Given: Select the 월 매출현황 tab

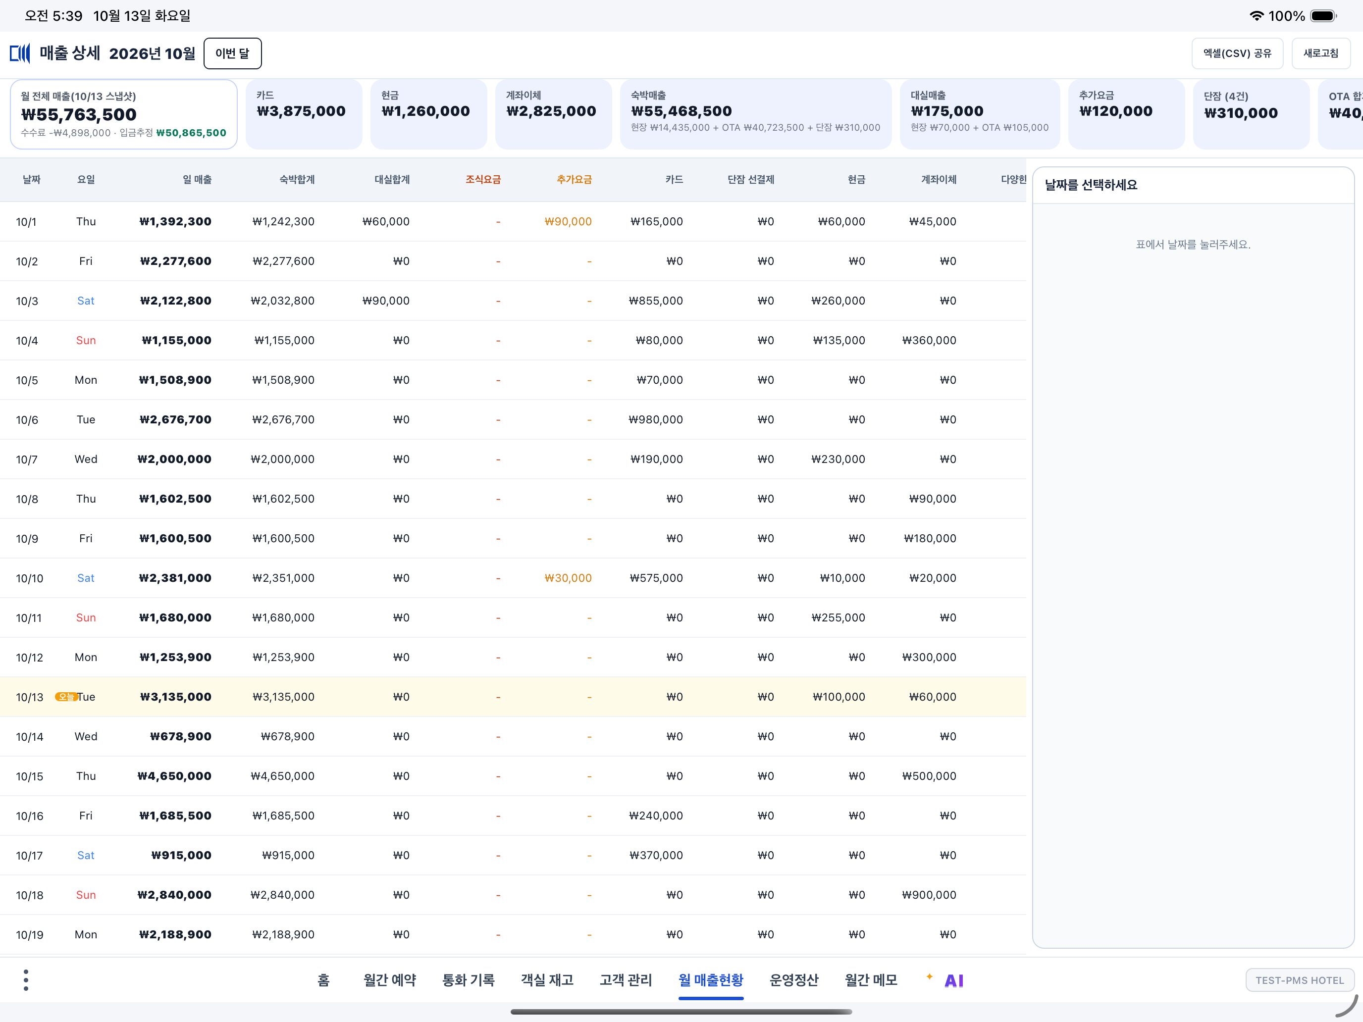Looking at the screenshot, I should click(x=710, y=980).
